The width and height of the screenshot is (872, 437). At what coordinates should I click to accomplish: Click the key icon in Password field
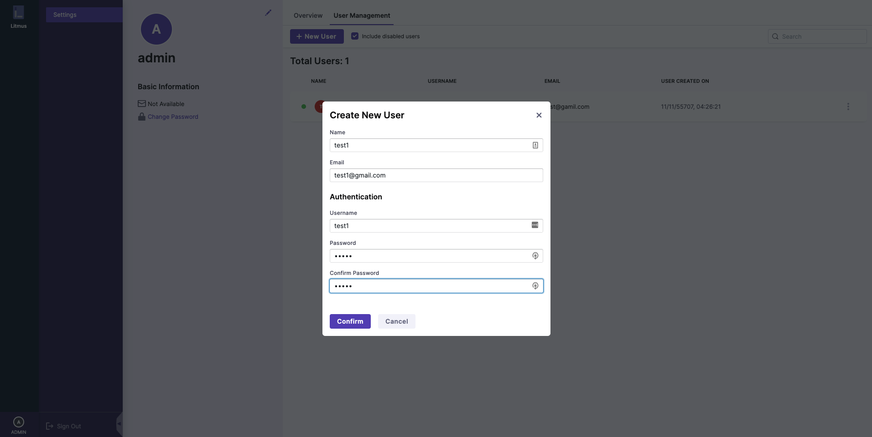coord(535,256)
